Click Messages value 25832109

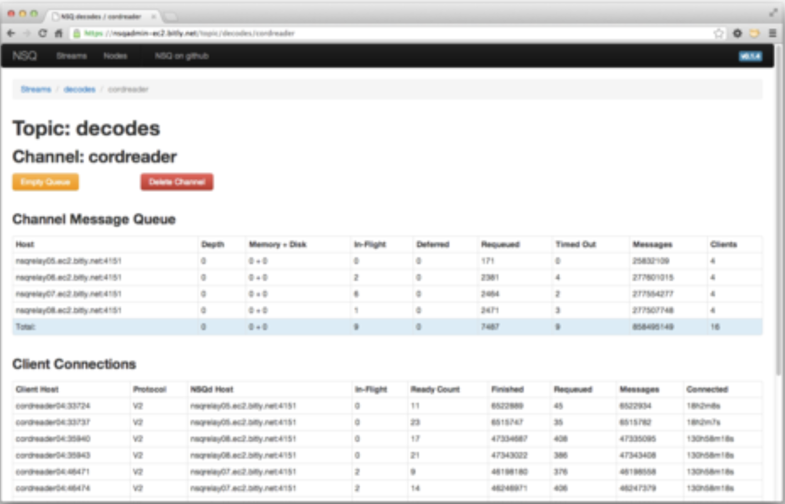point(651,261)
